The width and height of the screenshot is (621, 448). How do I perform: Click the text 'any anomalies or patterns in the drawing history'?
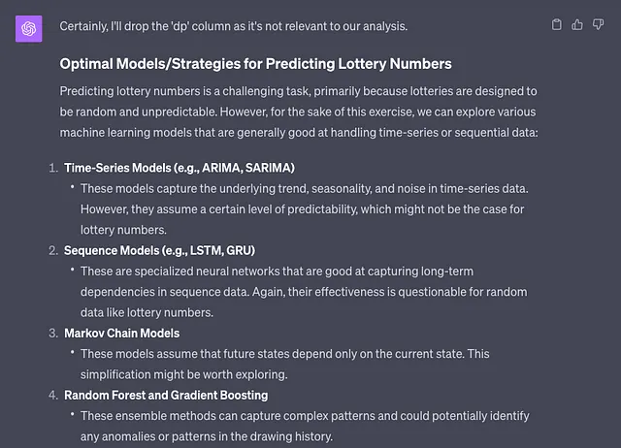[x=207, y=436]
